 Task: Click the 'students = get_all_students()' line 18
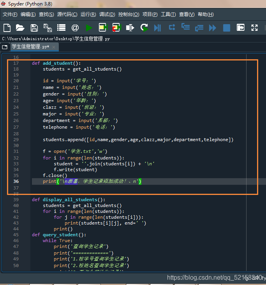tap(82, 69)
